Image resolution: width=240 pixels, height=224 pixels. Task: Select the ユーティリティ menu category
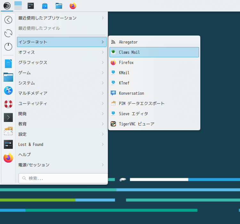[x=62, y=103]
